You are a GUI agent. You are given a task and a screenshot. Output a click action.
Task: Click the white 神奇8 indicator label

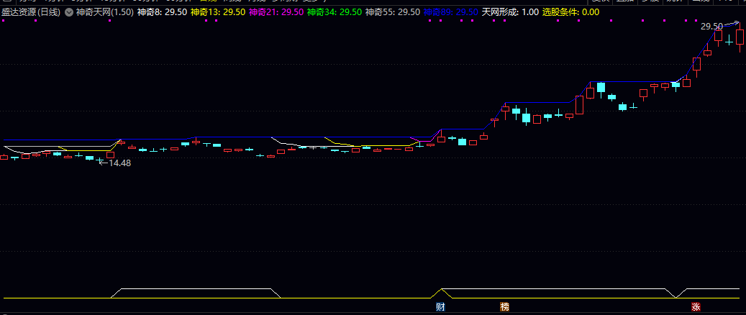click(x=162, y=13)
